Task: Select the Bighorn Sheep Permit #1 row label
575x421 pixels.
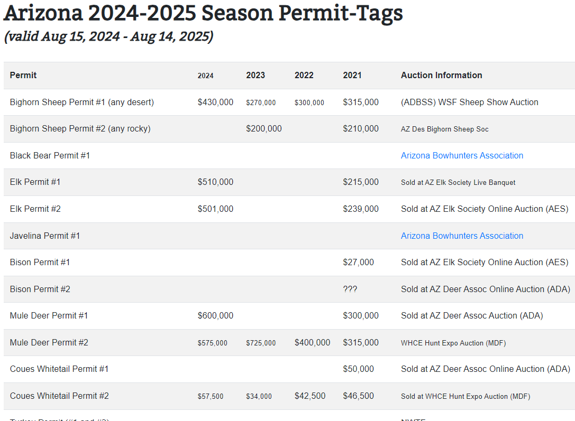Action: (x=82, y=102)
